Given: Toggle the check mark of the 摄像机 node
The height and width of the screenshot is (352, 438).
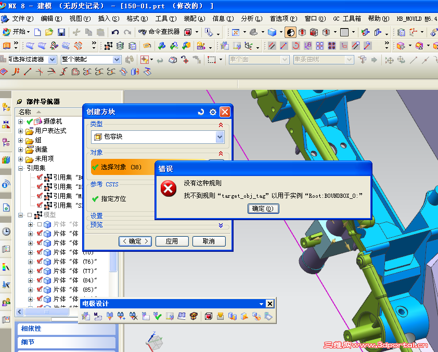Looking at the screenshot, I should coord(30,121).
